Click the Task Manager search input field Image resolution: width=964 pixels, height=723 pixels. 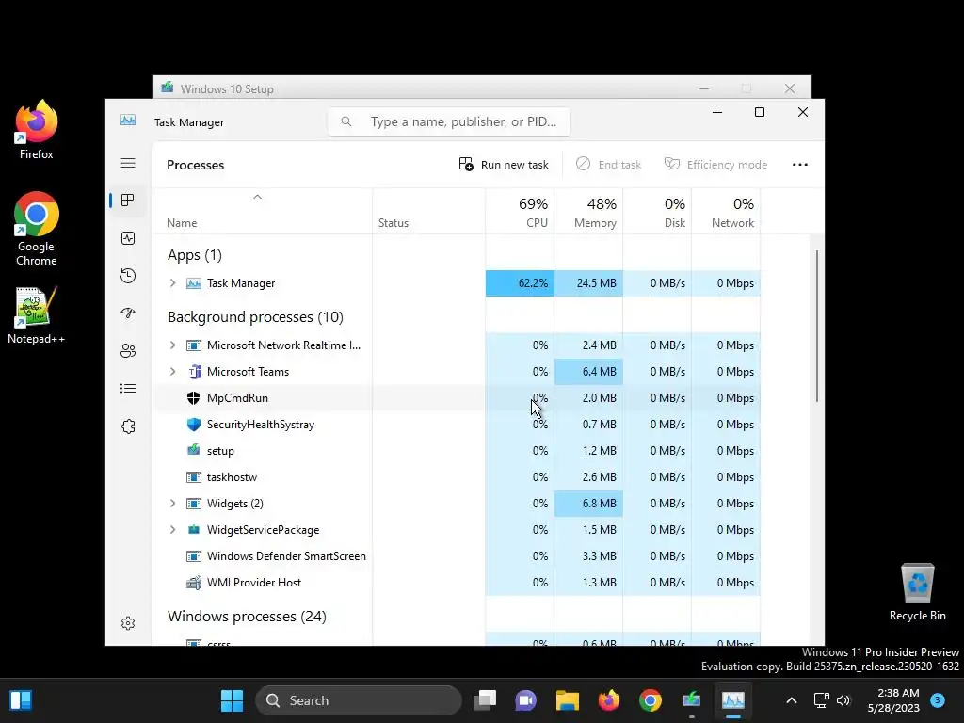[x=449, y=121]
